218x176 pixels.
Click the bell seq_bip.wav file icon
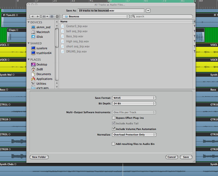(x=63, y=31)
